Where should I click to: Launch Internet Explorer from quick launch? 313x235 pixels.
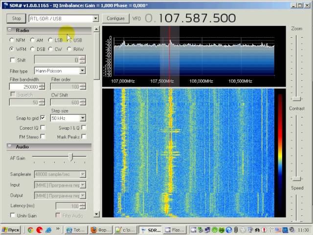pyautogui.click(x=48, y=230)
